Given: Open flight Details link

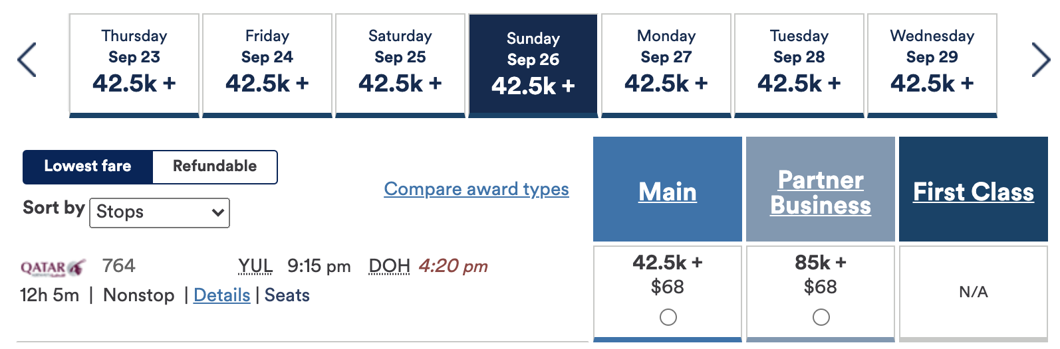Looking at the screenshot, I should pos(221,295).
